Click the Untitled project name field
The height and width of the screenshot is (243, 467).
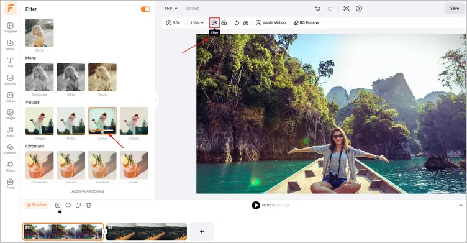192,8
